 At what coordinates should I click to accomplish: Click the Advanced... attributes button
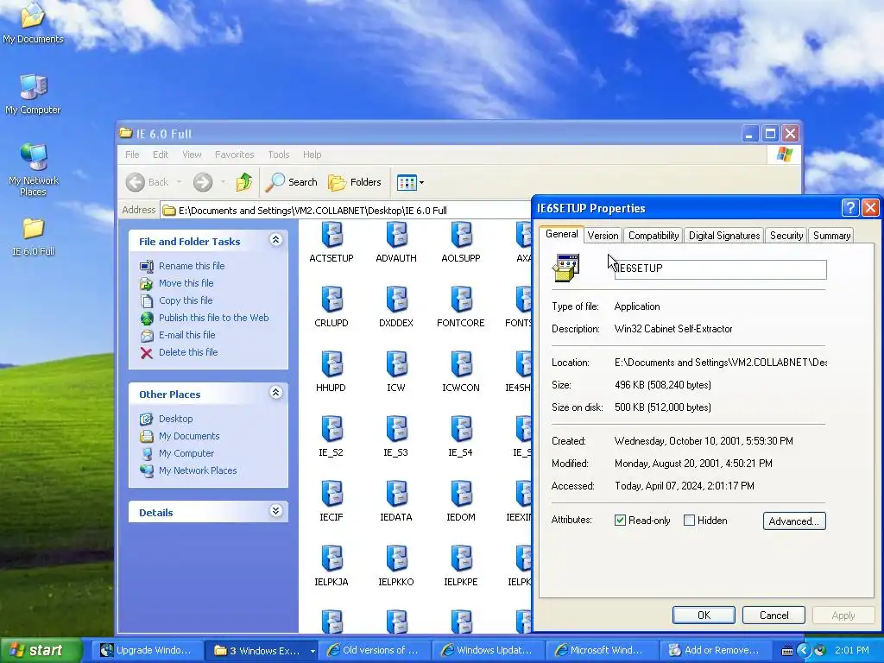tap(794, 521)
